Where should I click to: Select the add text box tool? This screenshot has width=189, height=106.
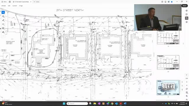[x=3, y=28]
